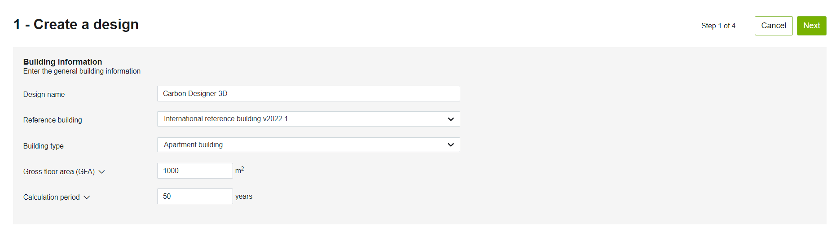Click the "Building type" label
836x245 pixels.
point(44,146)
